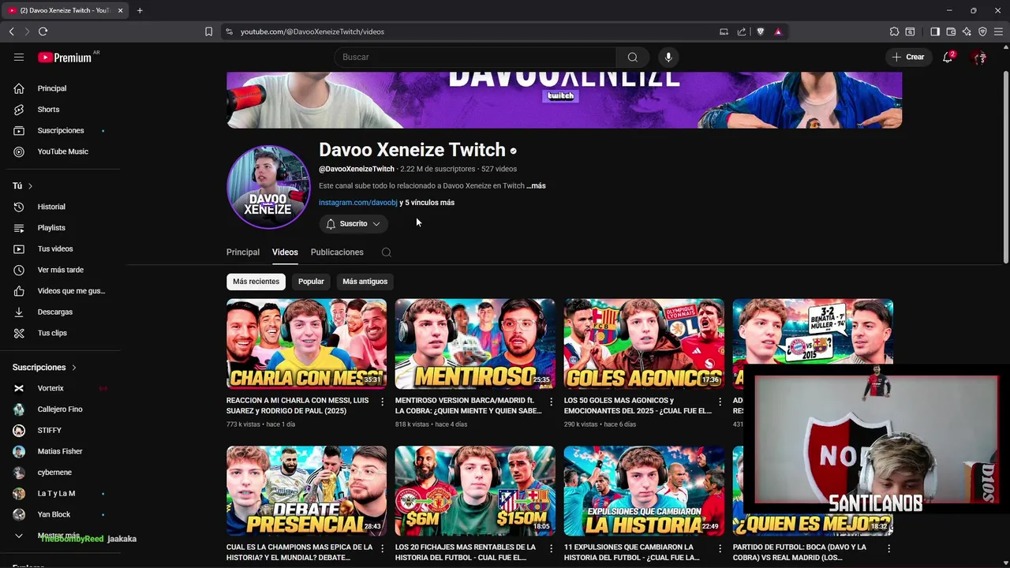Open options menu for Goles Agonicos video

pos(720,402)
